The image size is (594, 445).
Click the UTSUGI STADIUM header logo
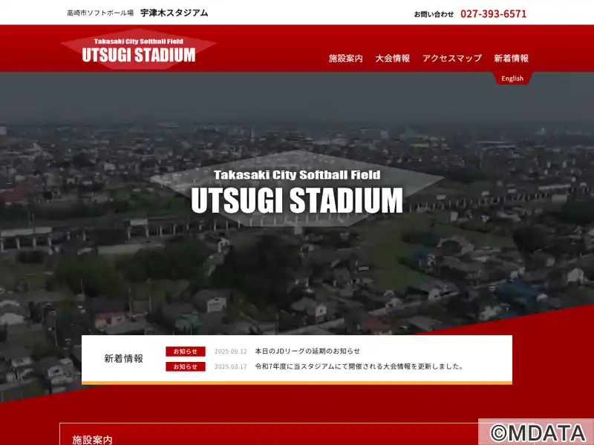click(139, 49)
